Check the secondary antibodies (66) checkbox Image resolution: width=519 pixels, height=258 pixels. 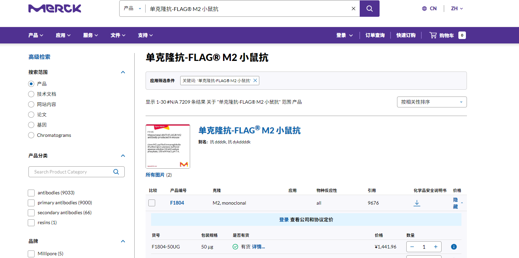31,212
